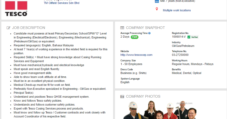Click the Average Processing Time help icon

tap(149, 33)
